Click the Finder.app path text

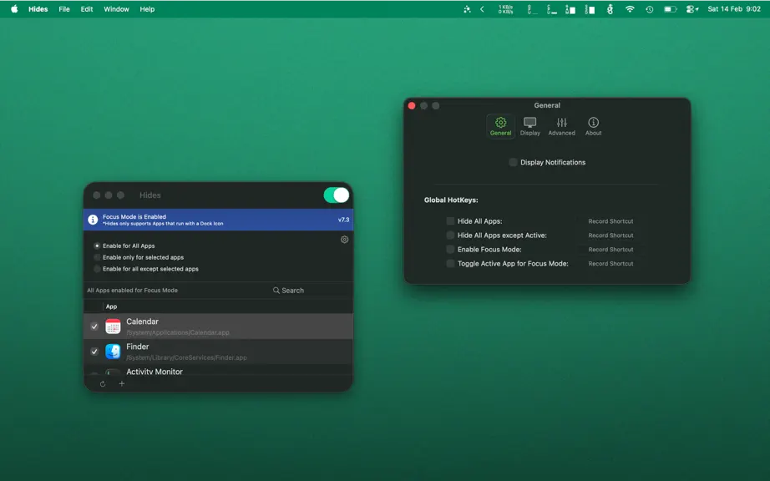tap(186, 357)
